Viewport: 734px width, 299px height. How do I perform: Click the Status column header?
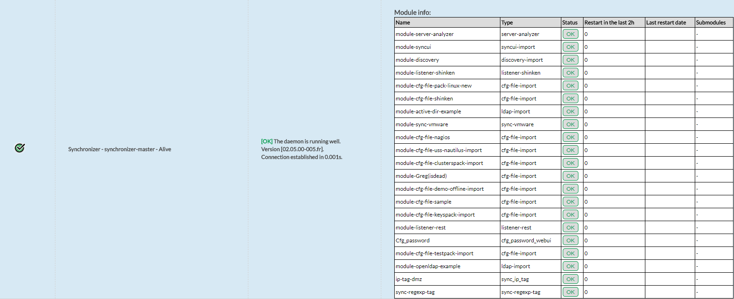tap(570, 23)
